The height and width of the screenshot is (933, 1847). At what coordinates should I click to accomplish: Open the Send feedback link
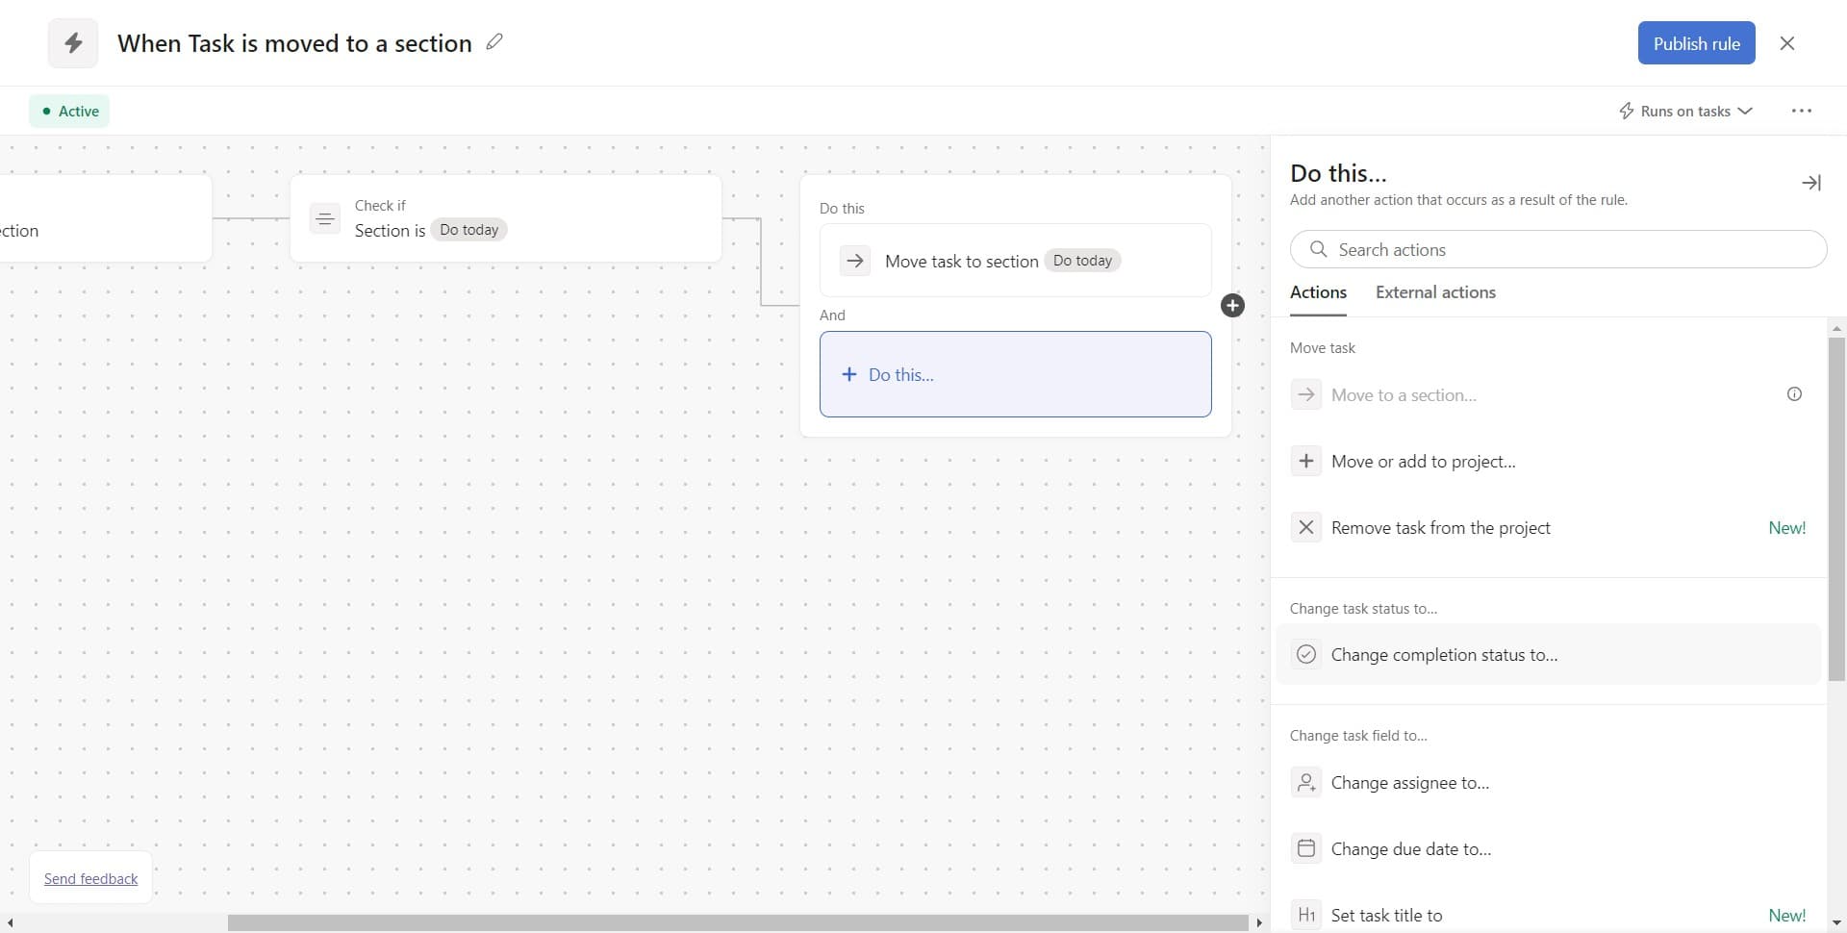coord(90,878)
